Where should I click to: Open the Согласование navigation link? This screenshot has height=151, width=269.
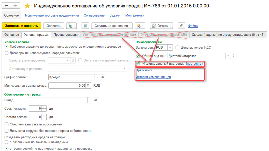click(94, 15)
